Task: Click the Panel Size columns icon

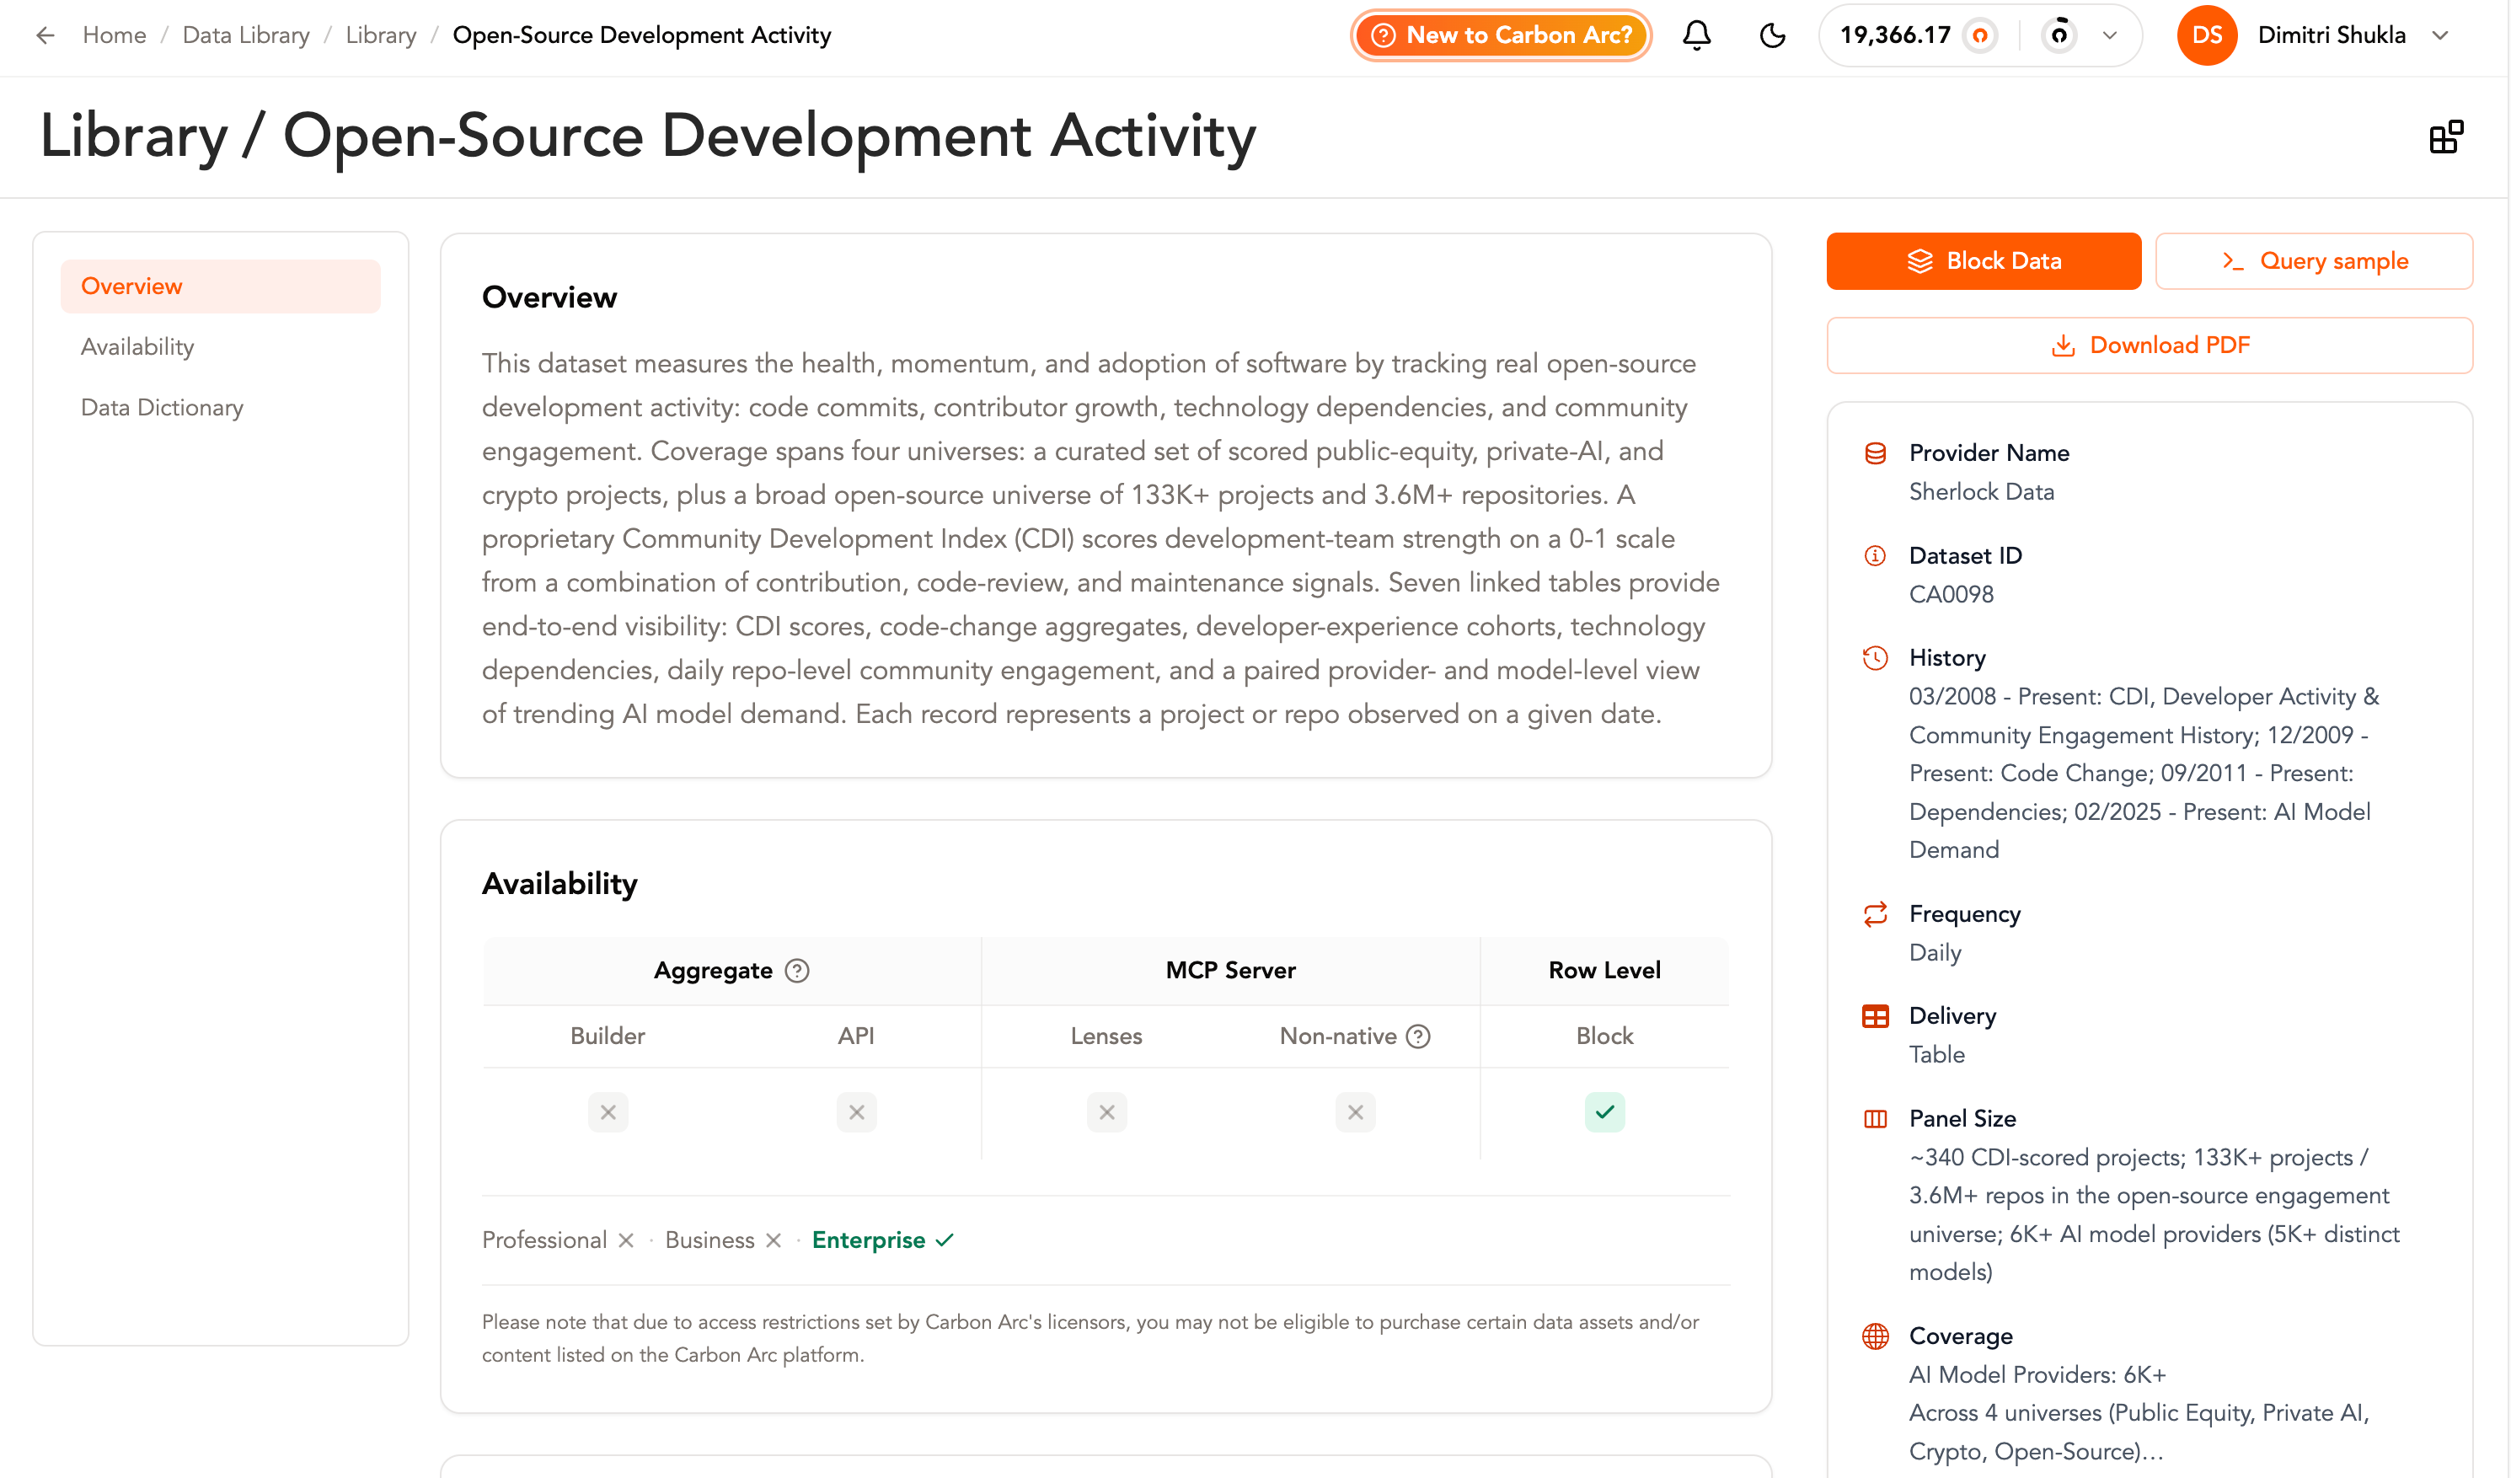Action: point(1874,1119)
